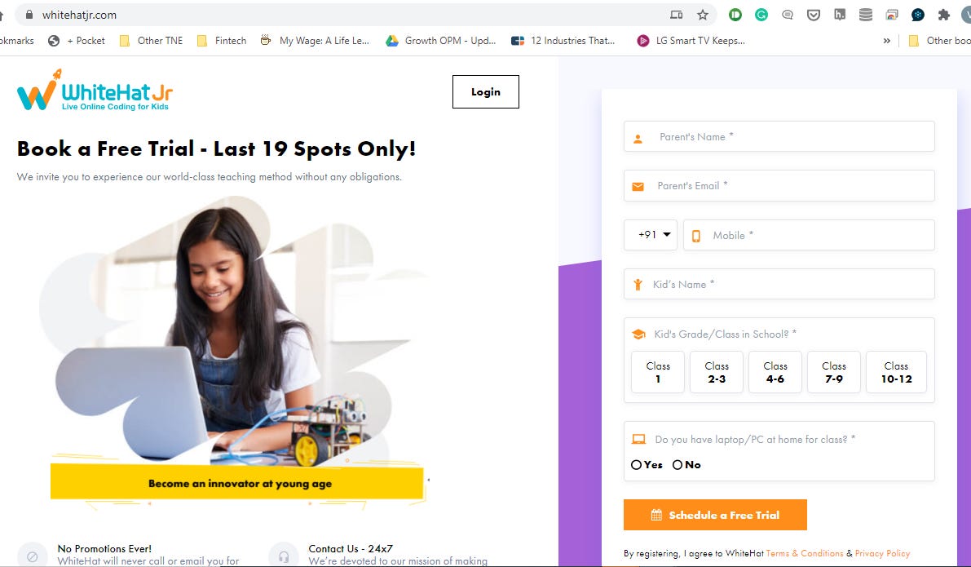Click the install app icon in address bar

pyautogui.click(x=676, y=15)
